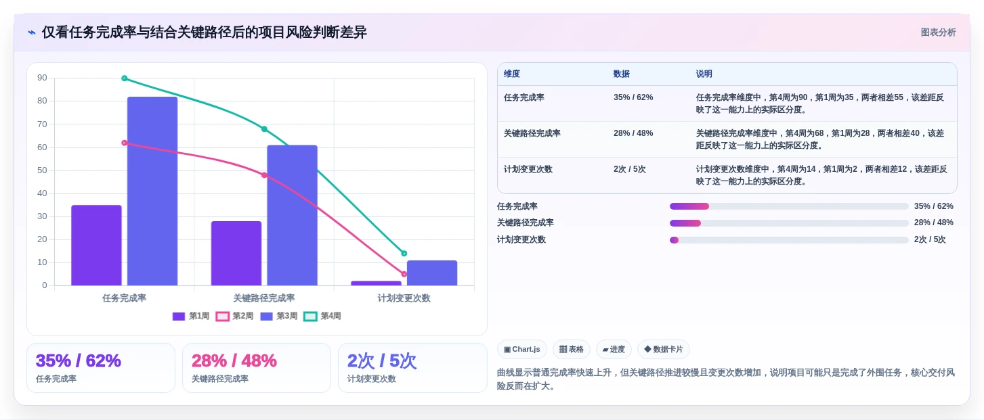Click the 图表分析 label
This screenshot has width=984, height=420.
click(938, 32)
